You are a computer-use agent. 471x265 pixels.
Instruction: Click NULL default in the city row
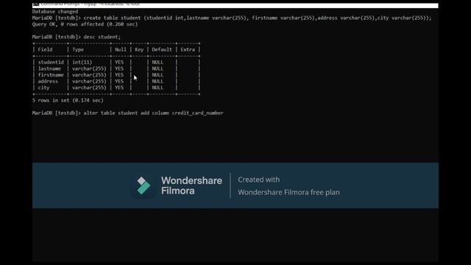157,88
